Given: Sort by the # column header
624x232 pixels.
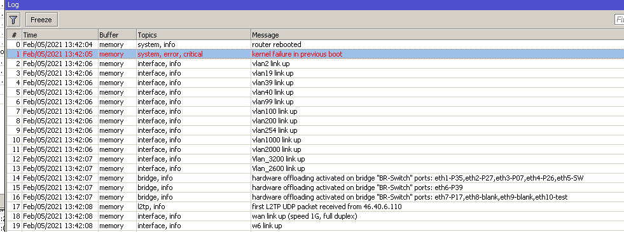Looking at the screenshot, I should (x=15, y=35).
